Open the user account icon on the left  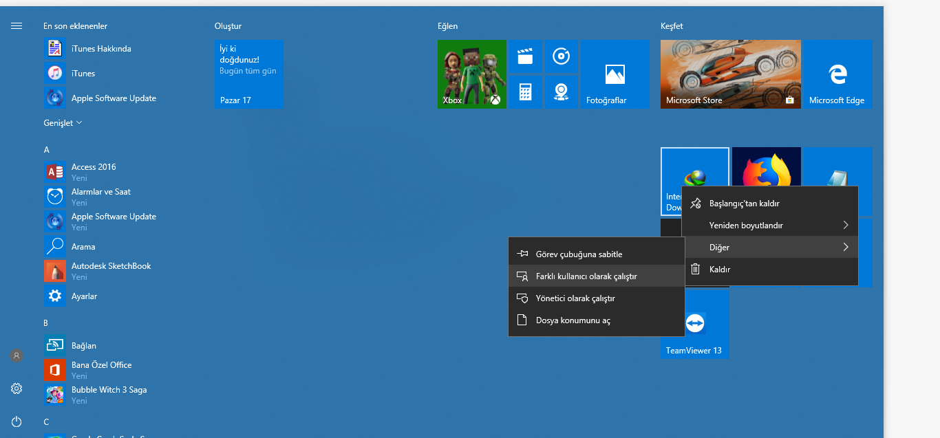pos(17,355)
